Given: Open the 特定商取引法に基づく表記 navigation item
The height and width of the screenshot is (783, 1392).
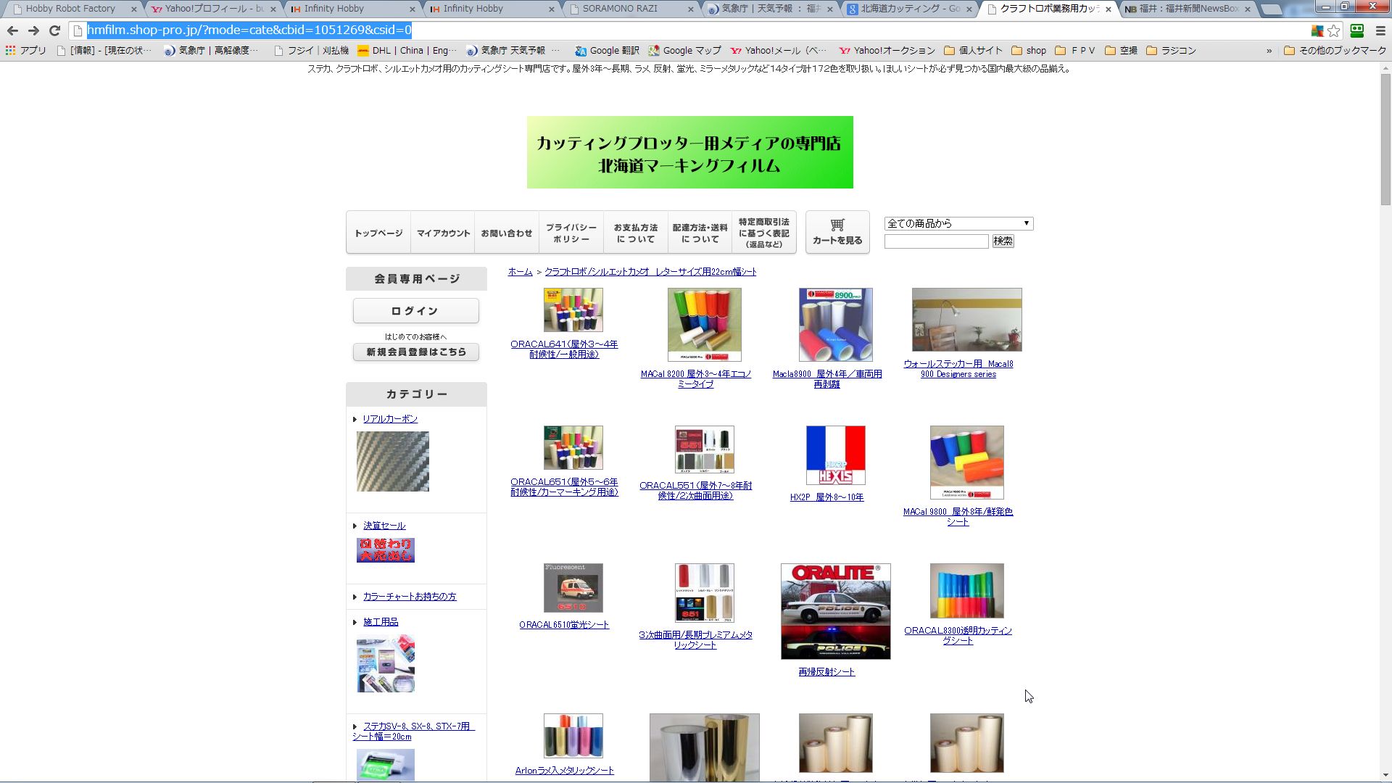Looking at the screenshot, I should point(764,233).
